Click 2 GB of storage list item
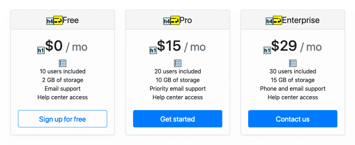355x145 pixels. pyautogui.click(x=63, y=80)
